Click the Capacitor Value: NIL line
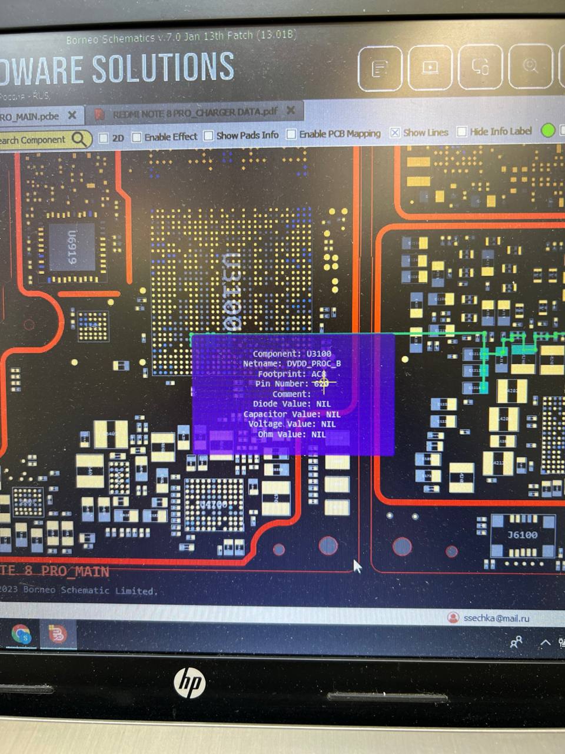Viewport: 565px width, 754px height. click(x=292, y=414)
